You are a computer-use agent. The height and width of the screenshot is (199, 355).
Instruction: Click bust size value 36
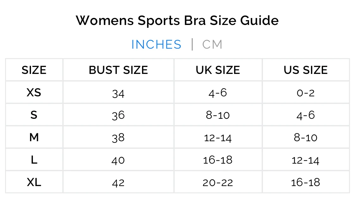point(118,116)
